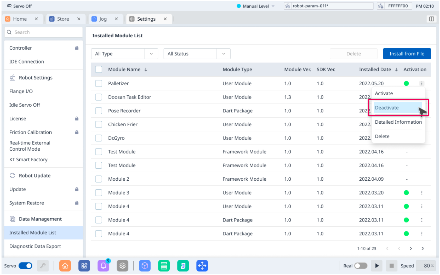Image resolution: width=440 pixels, height=275 pixels.
Task: Click the Search field in the sidebar
Action: (x=44, y=32)
